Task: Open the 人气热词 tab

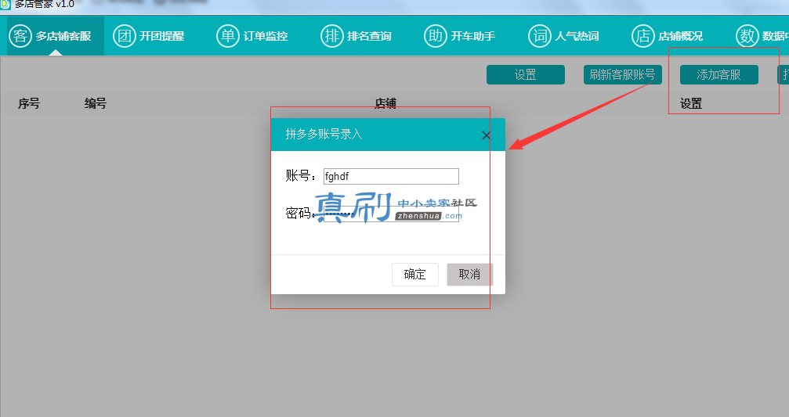Action: (x=564, y=36)
